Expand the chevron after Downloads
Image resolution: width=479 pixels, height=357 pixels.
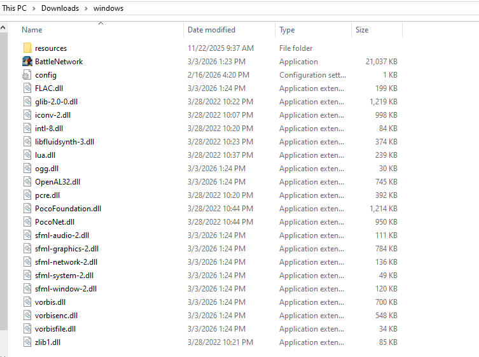[x=86, y=8]
